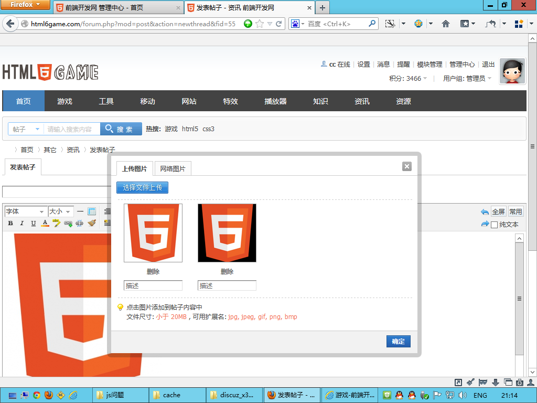Viewport: 537px width, 403px height.
Task: Click the search content input field
Action: [x=72, y=129]
